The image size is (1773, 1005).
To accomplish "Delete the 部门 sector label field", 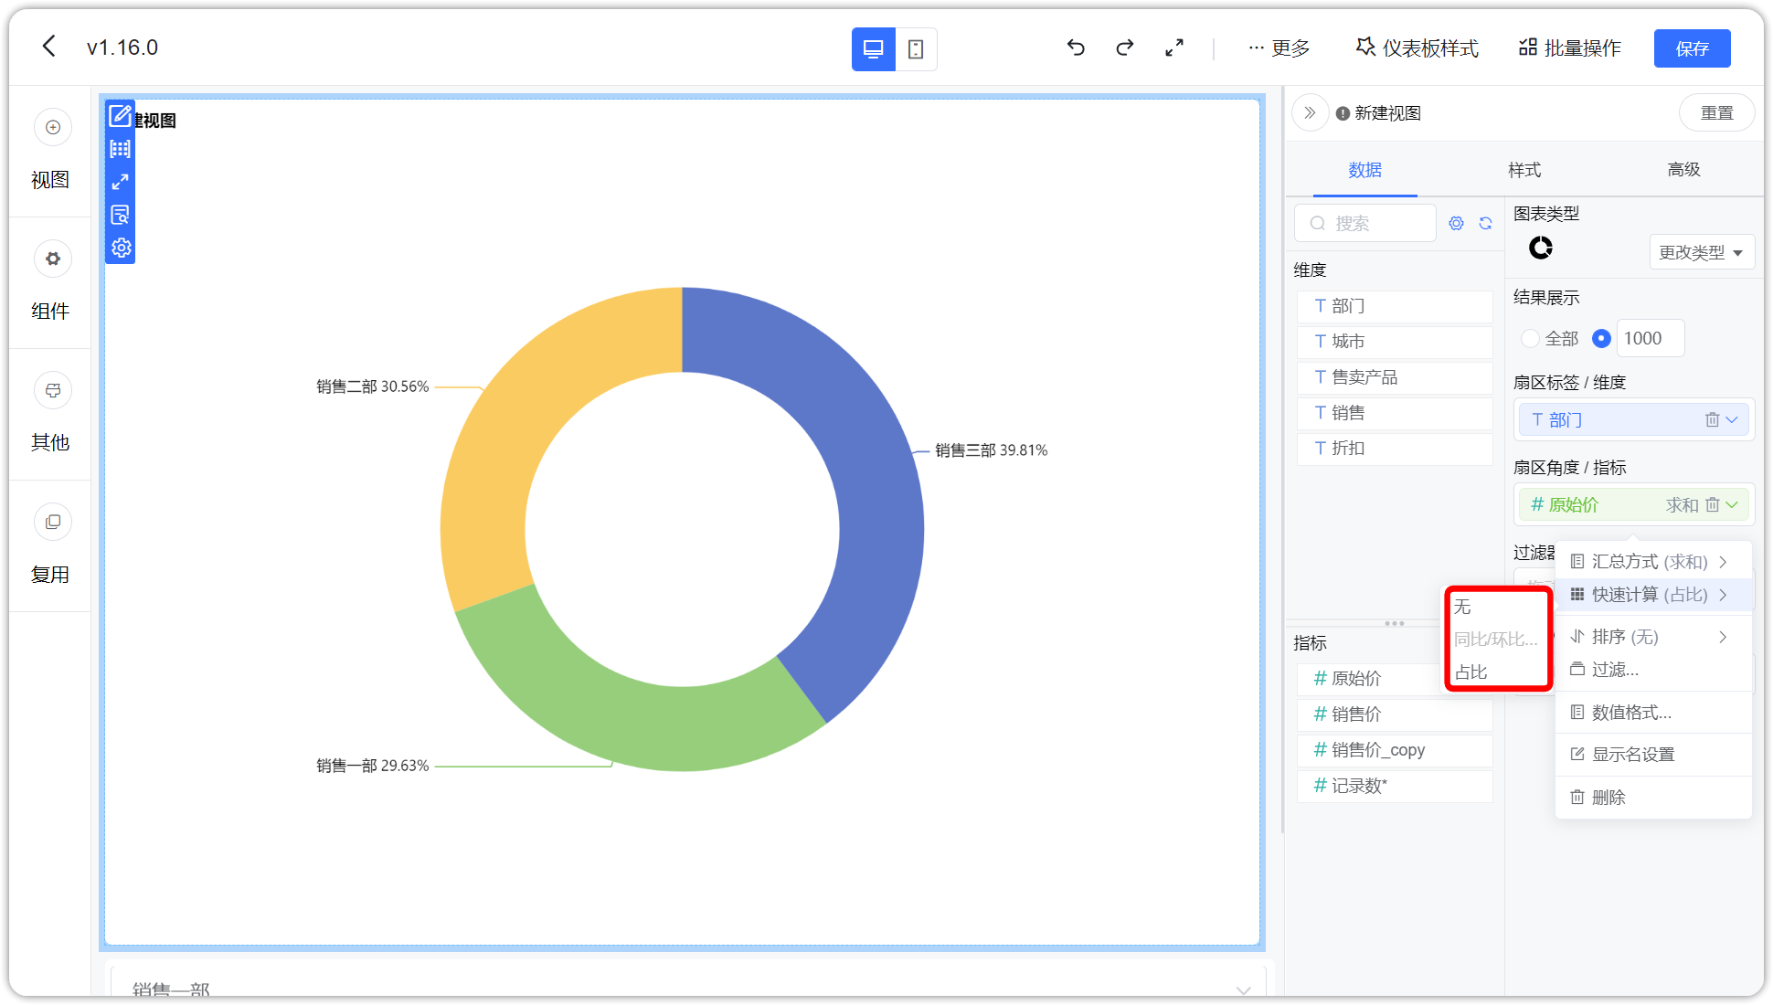I will [x=1712, y=419].
